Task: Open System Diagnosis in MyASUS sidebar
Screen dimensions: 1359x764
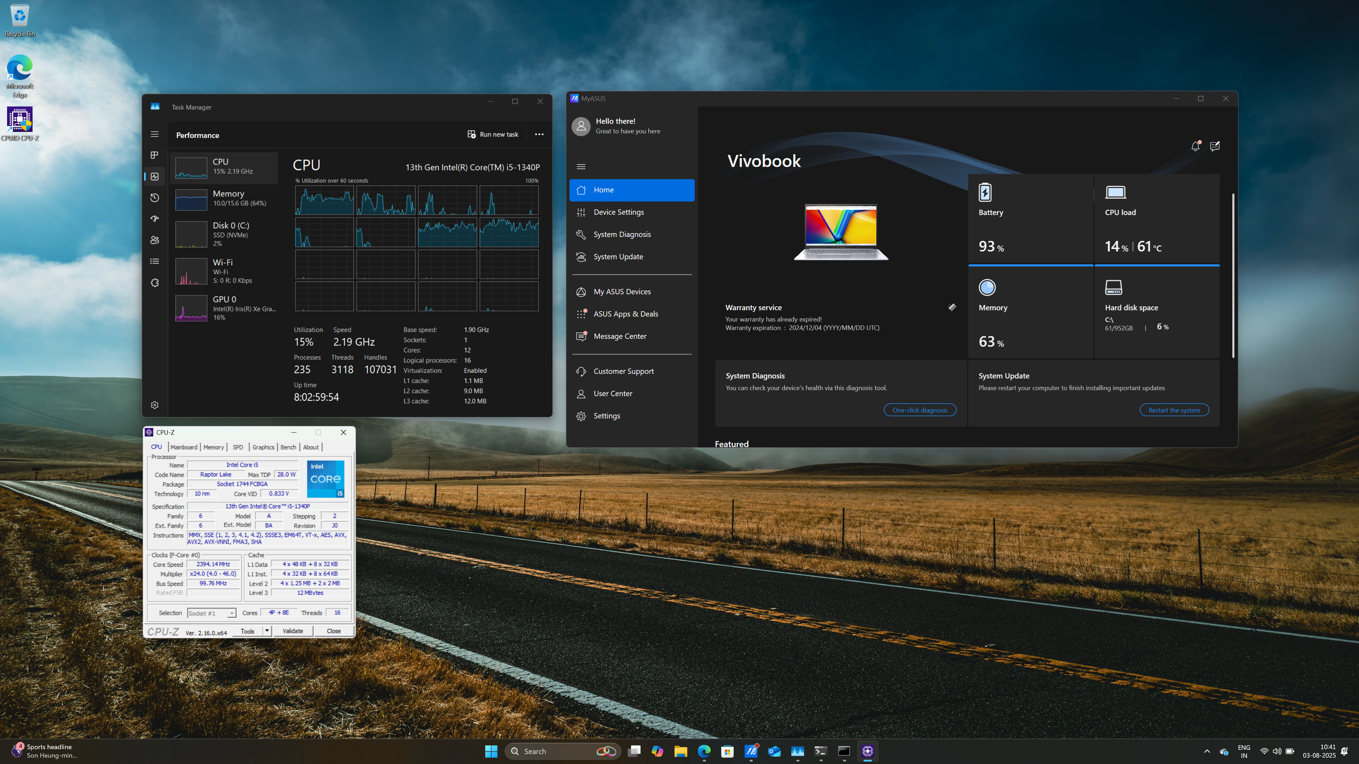Action: (631, 234)
